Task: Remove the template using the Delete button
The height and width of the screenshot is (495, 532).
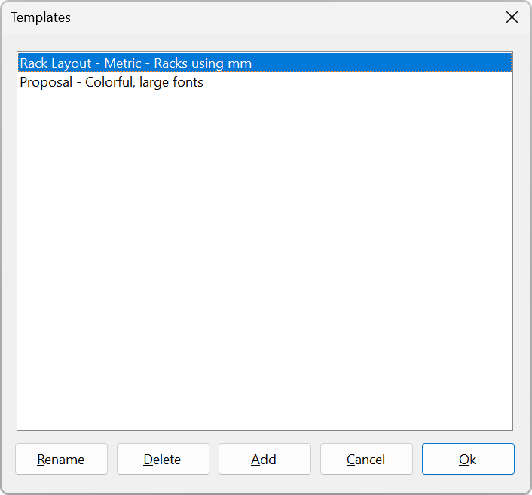Action: point(163,459)
